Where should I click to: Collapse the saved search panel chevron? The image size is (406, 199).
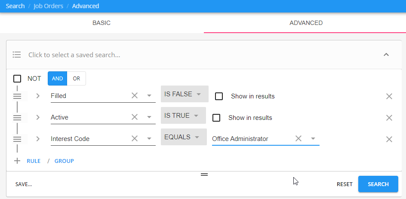(386, 55)
